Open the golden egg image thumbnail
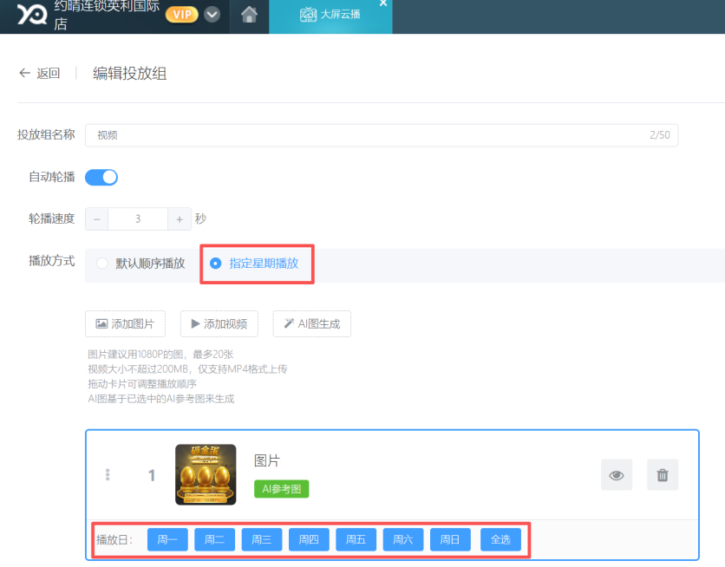This screenshot has height=567, width=725. [x=206, y=474]
